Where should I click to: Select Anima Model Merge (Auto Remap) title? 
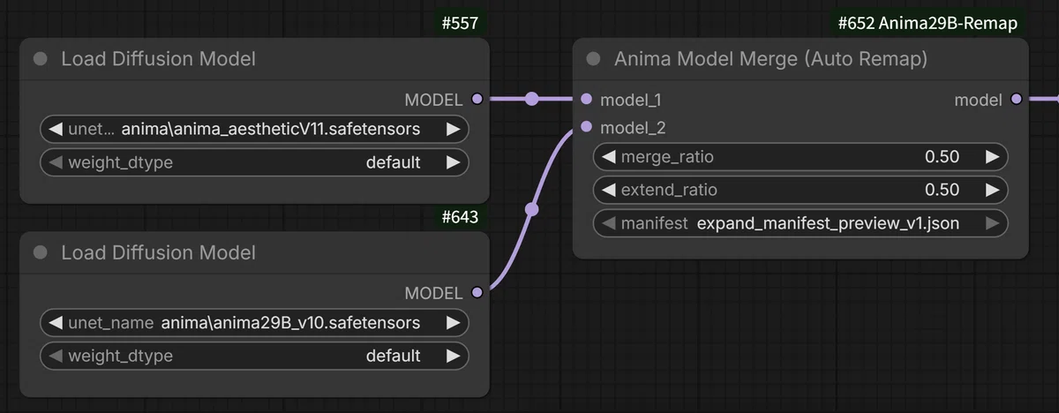coord(770,59)
